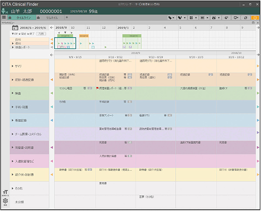
Task: Click the camera snapshot icon
Action: [214, 17]
